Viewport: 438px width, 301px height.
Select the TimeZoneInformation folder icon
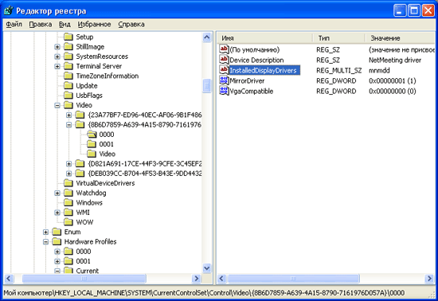coord(68,76)
